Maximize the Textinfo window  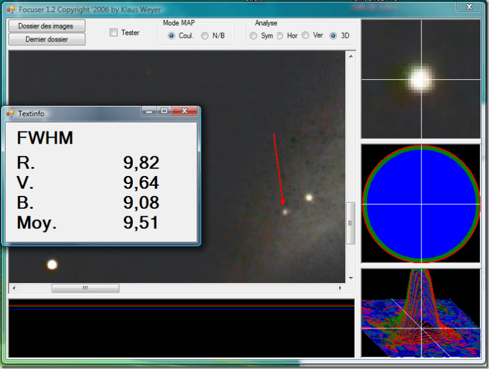click(164, 111)
